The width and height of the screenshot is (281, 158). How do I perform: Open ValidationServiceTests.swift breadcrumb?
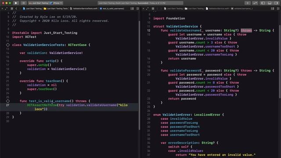pos(84,8)
